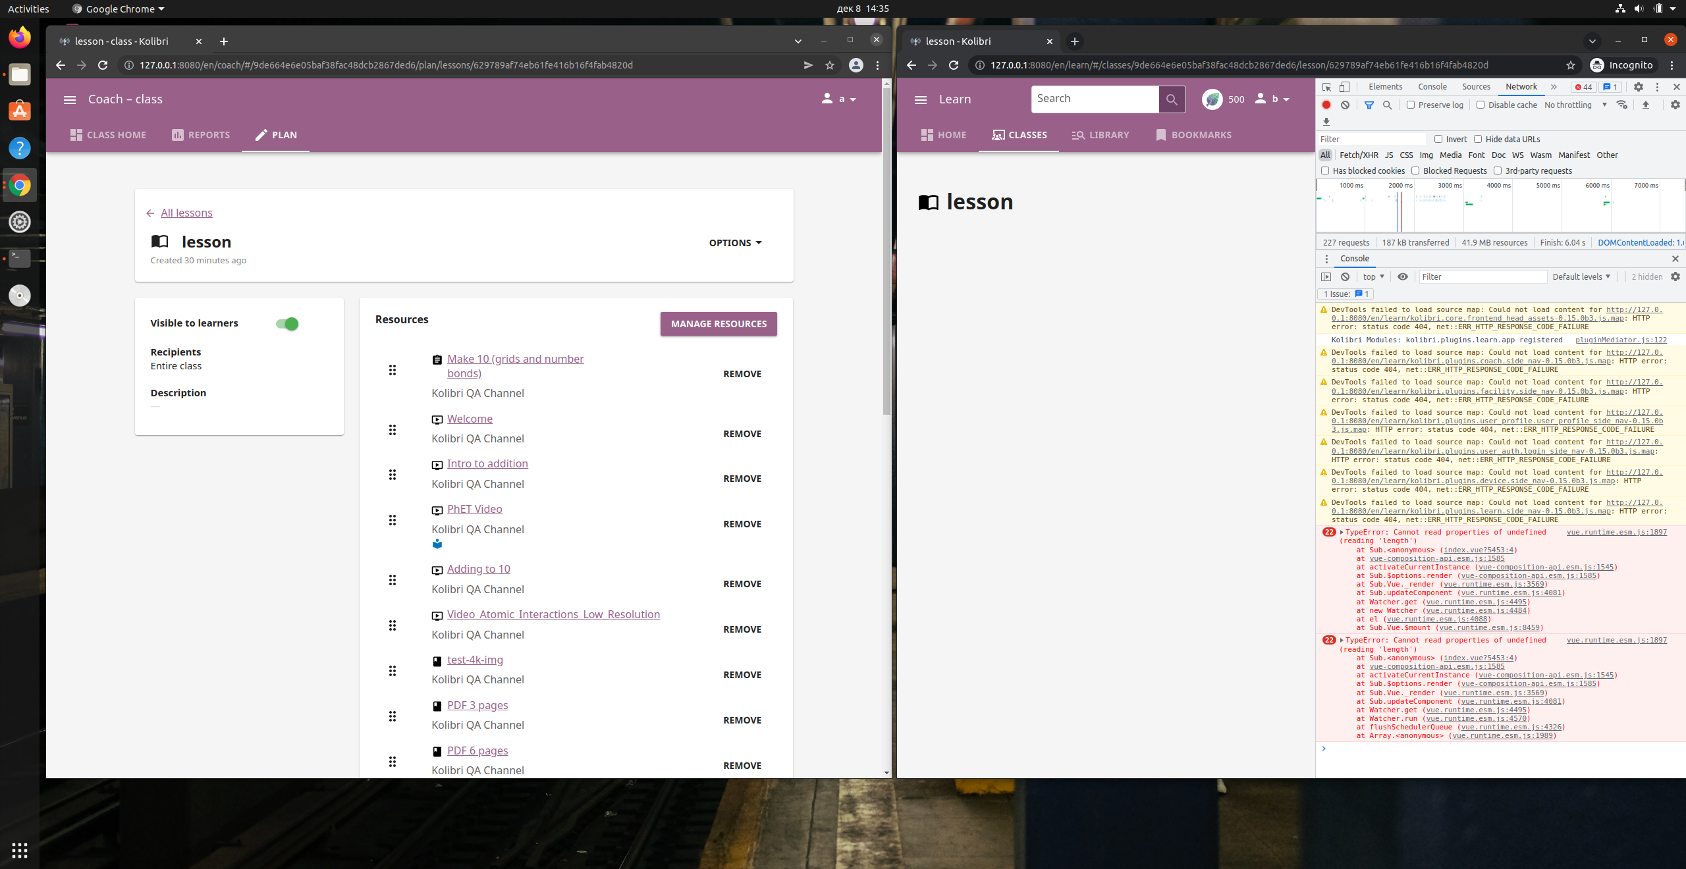Open the Learn window hamburger menu
The height and width of the screenshot is (869, 1686).
point(921,99)
